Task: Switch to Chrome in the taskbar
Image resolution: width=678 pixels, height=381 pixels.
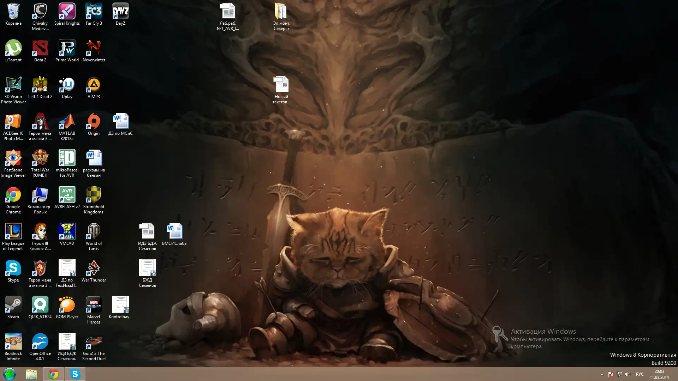Action: tap(53, 374)
